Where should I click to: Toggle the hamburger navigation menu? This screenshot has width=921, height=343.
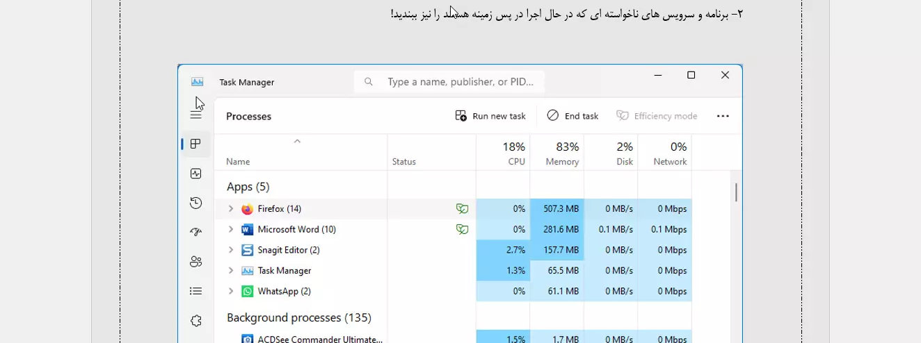point(196,115)
